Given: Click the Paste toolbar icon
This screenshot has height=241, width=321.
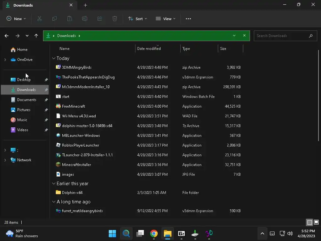Looking at the screenshot, I should (x=70, y=19).
